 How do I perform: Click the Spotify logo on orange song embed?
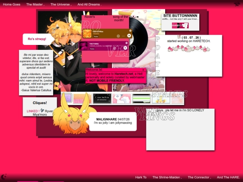(x=130, y=31)
